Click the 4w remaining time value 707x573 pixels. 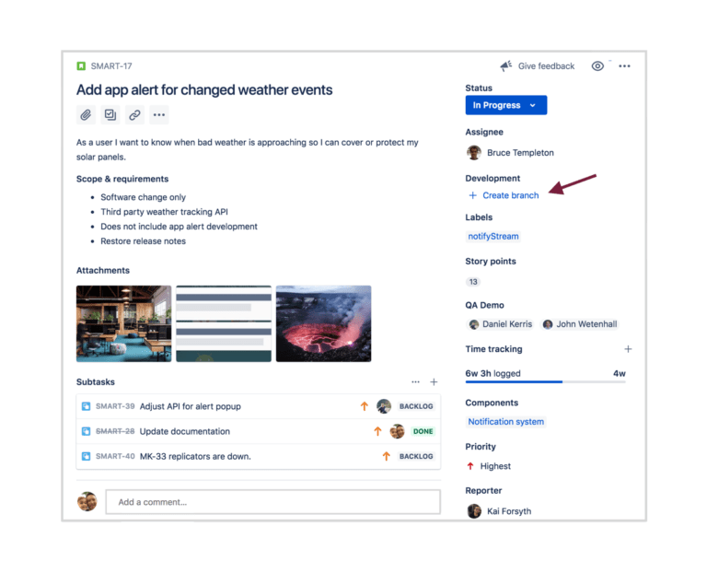(619, 374)
